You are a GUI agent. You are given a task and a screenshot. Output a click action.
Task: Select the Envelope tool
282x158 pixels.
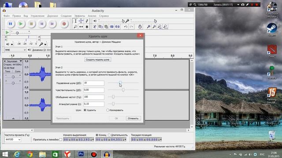coord(81,21)
